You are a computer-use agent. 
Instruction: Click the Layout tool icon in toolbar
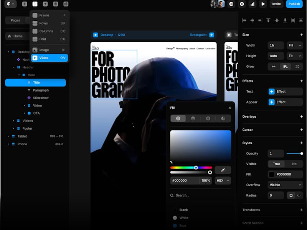pyautogui.click(x=35, y=4)
